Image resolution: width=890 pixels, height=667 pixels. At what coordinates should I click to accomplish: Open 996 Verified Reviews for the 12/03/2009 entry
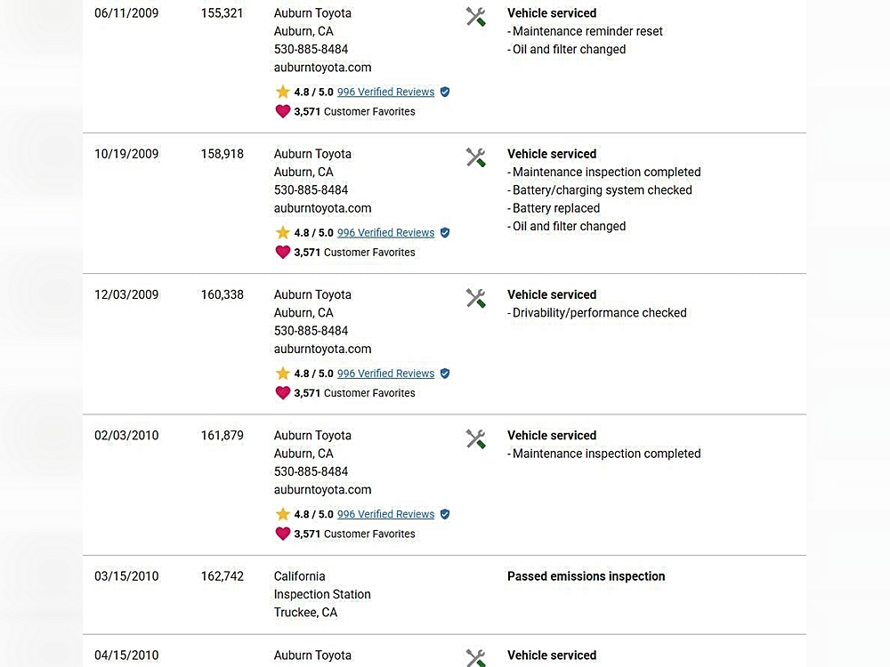385,374
